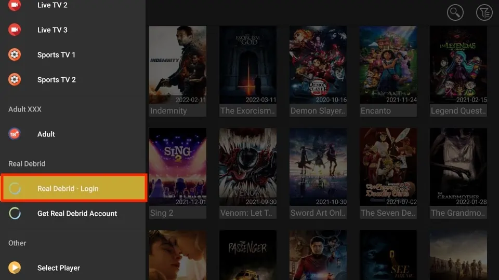Select Sports TV 2 from the sidebar

(x=73, y=79)
